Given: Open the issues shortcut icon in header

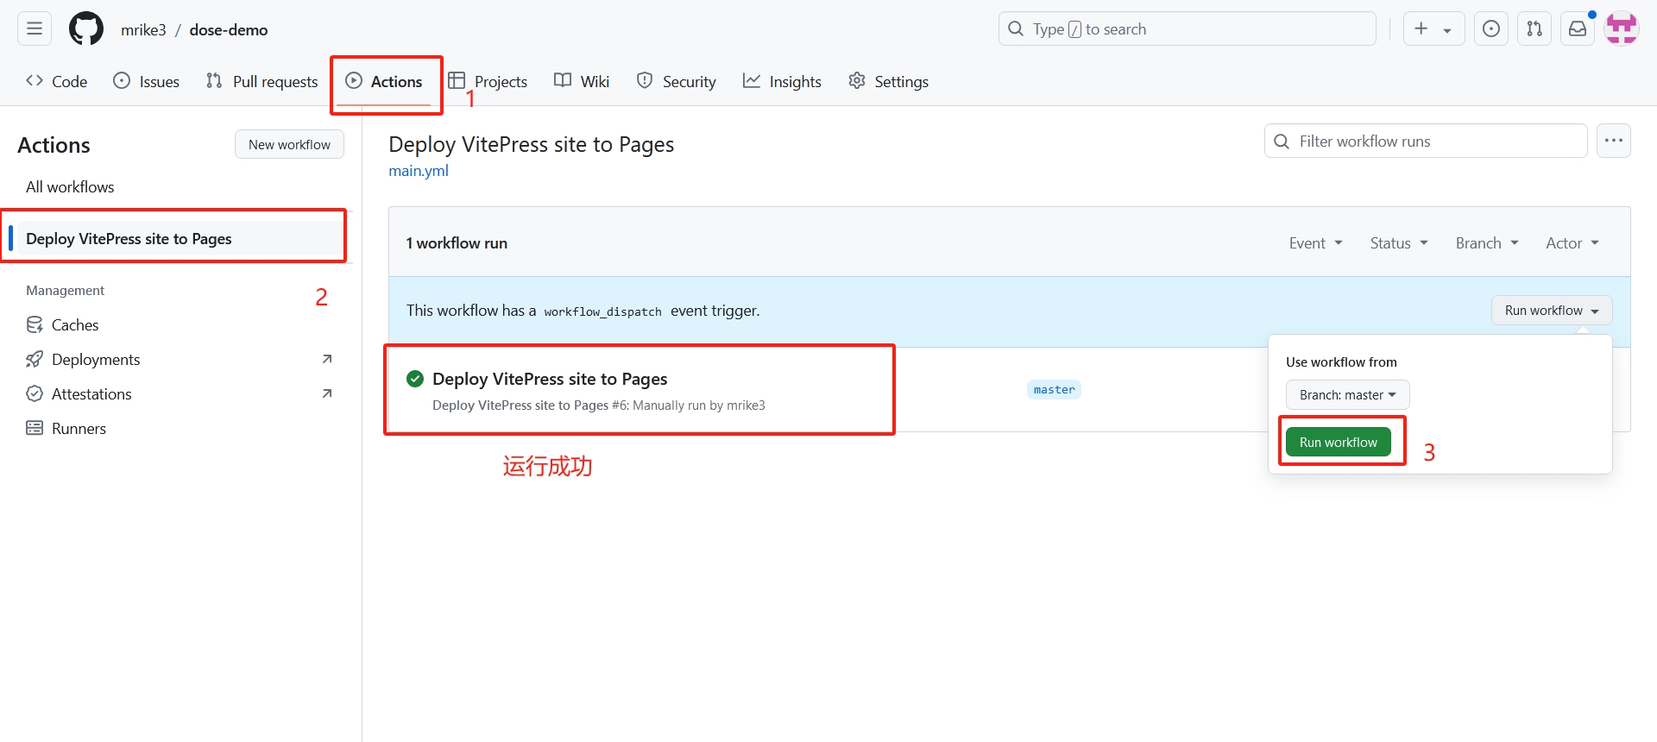Looking at the screenshot, I should pos(1490,29).
